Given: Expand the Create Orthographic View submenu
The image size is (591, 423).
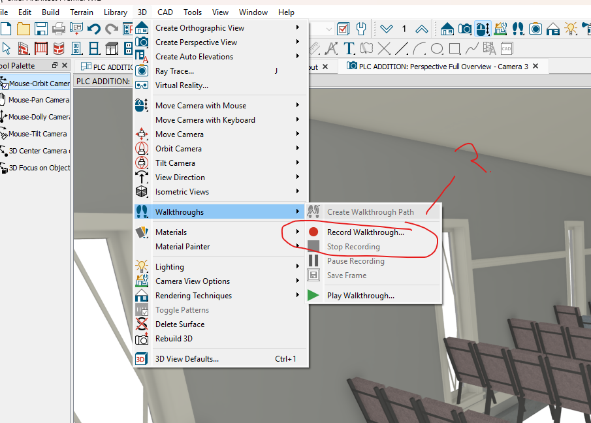Looking at the screenshot, I should coord(200,28).
